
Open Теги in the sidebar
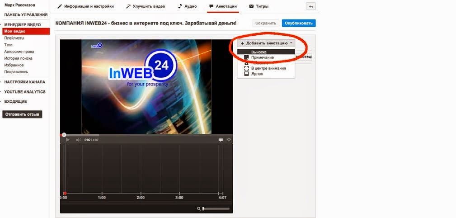point(8,45)
